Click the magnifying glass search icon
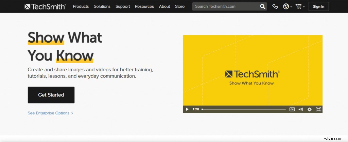 pos(263,6)
